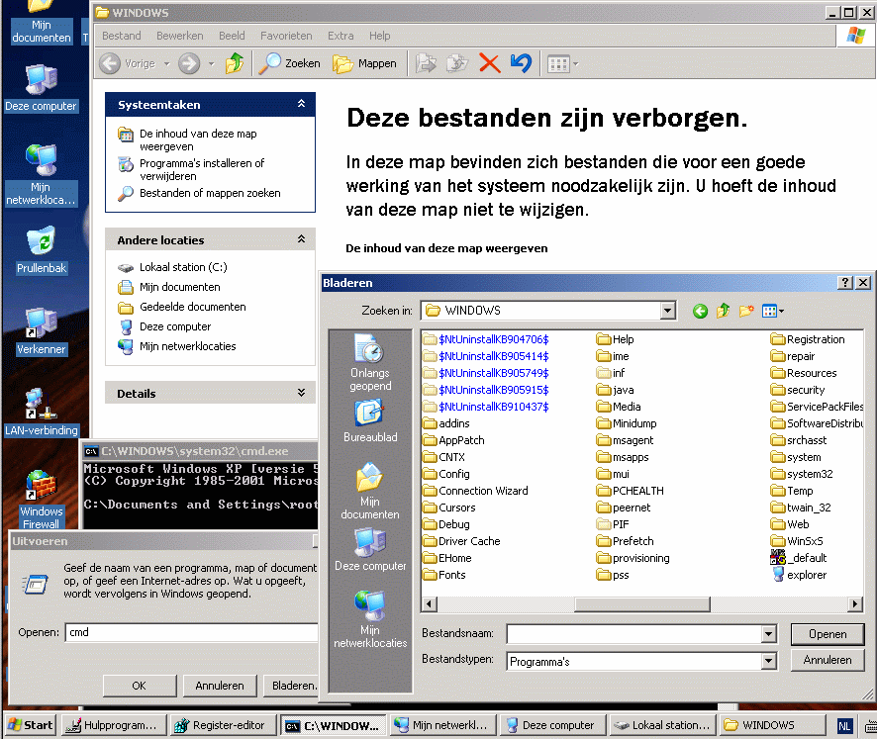877x739 pixels.
Task: Open Lokaal station (C:) in Andere locaties
Action: point(183,267)
